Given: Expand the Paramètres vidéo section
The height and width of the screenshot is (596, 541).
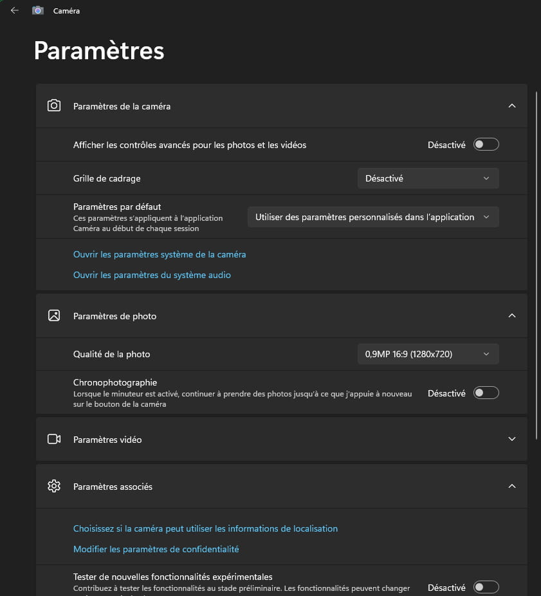Looking at the screenshot, I should 512,439.
